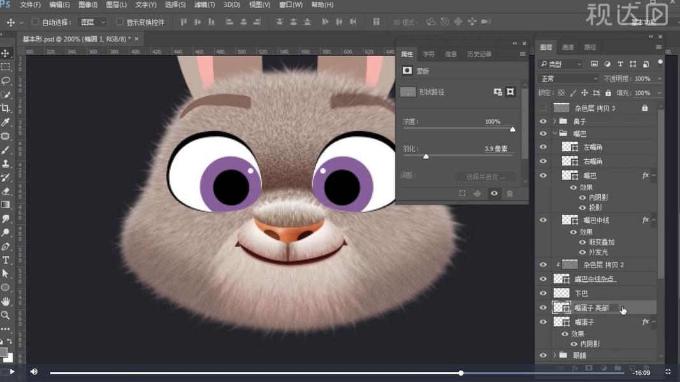Hide the 嘴蛋子 亮部 layer

click(543, 308)
